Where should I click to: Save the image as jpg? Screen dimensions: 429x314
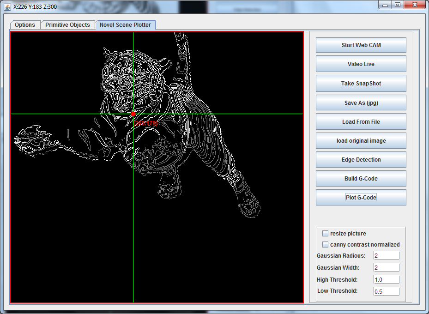(361, 103)
